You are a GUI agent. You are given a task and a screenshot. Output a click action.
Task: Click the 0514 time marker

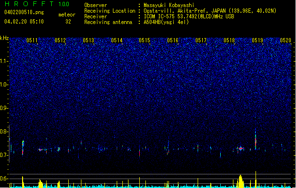[117, 40]
